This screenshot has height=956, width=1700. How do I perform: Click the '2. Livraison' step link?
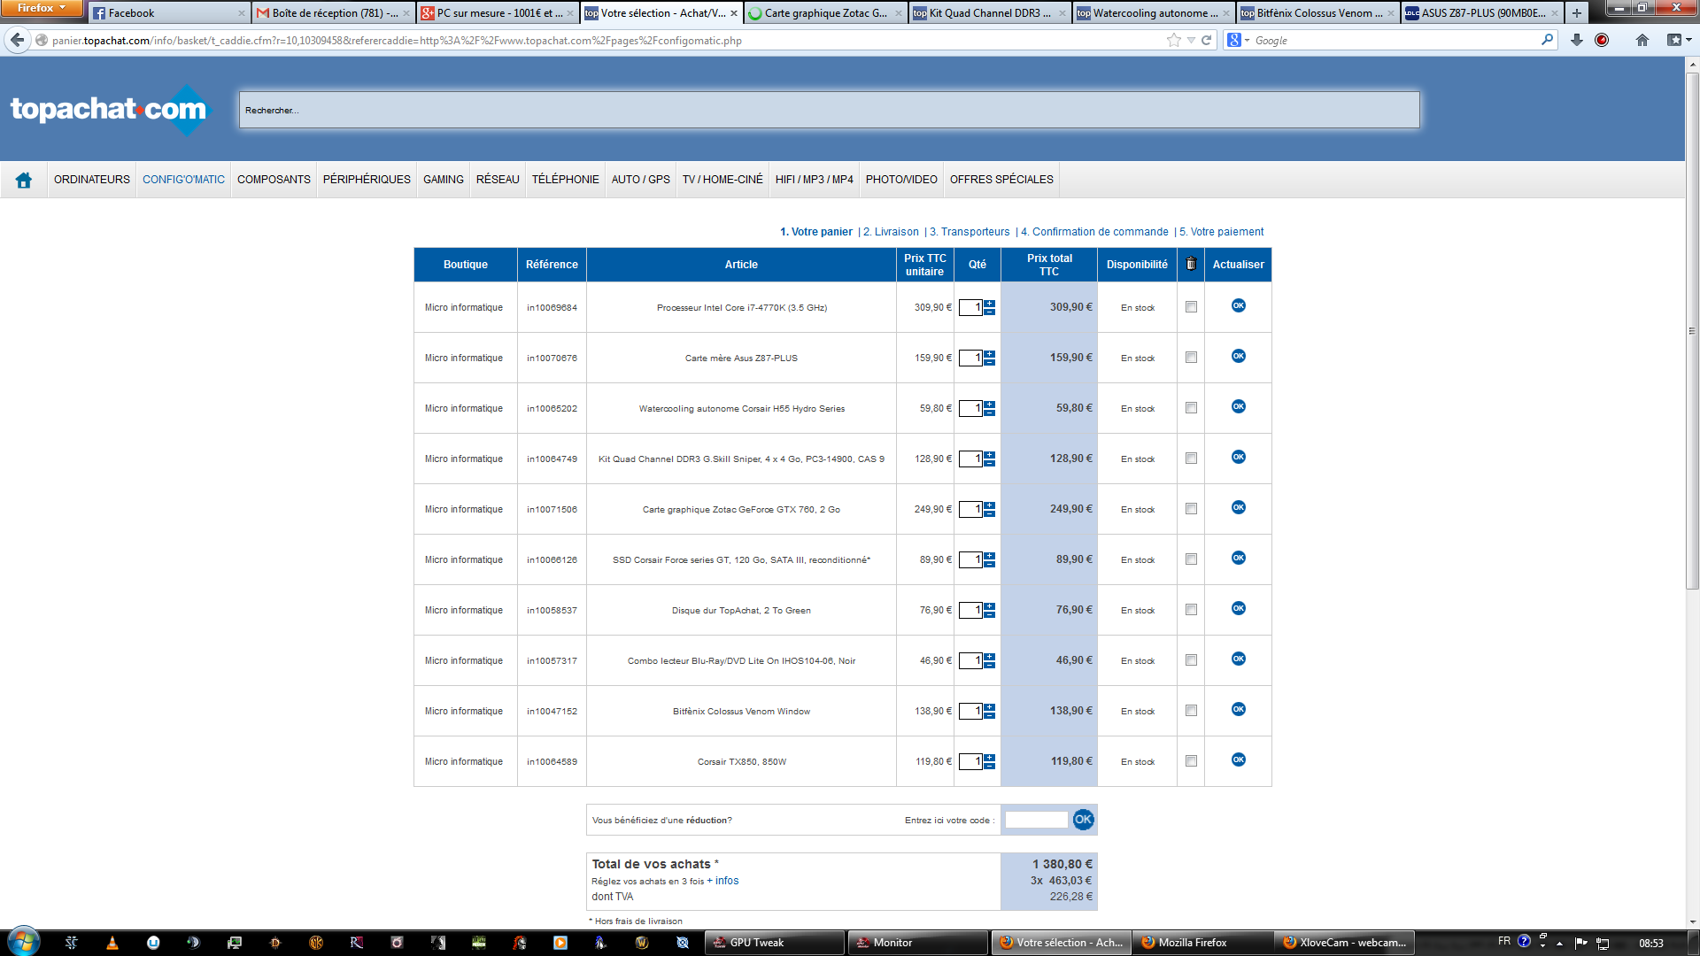[x=891, y=232]
